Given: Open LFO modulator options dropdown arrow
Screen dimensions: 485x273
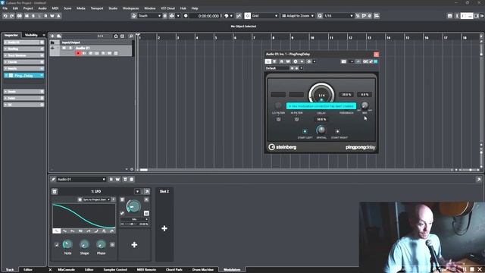Looking at the screenshot, I should tap(137, 192).
